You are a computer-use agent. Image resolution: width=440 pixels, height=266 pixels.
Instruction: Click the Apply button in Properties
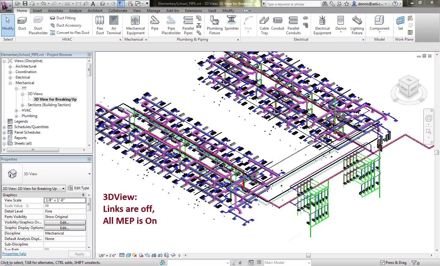click(79, 254)
